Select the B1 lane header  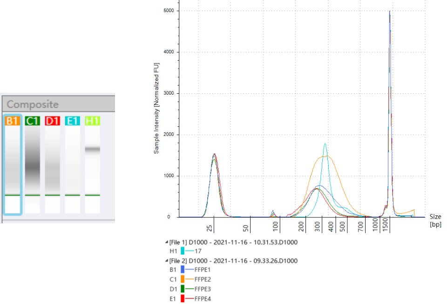coord(13,121)
